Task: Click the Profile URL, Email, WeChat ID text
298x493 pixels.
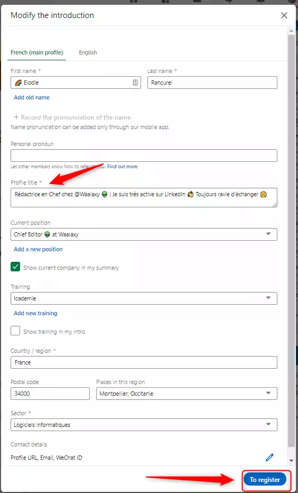Action: coord(46,458)
